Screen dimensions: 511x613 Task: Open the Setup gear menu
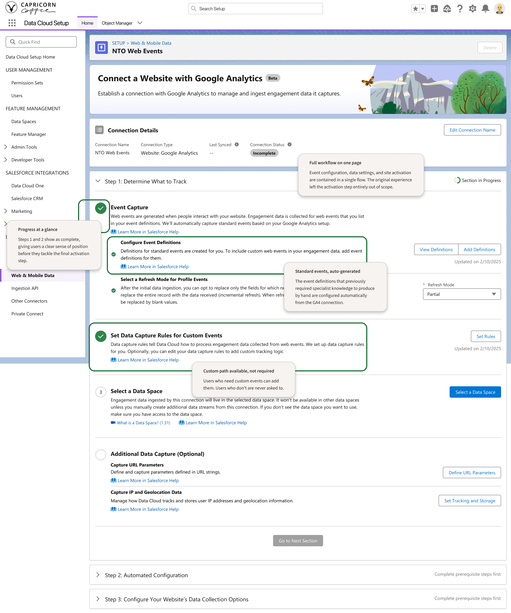click(x=473, y=9)
